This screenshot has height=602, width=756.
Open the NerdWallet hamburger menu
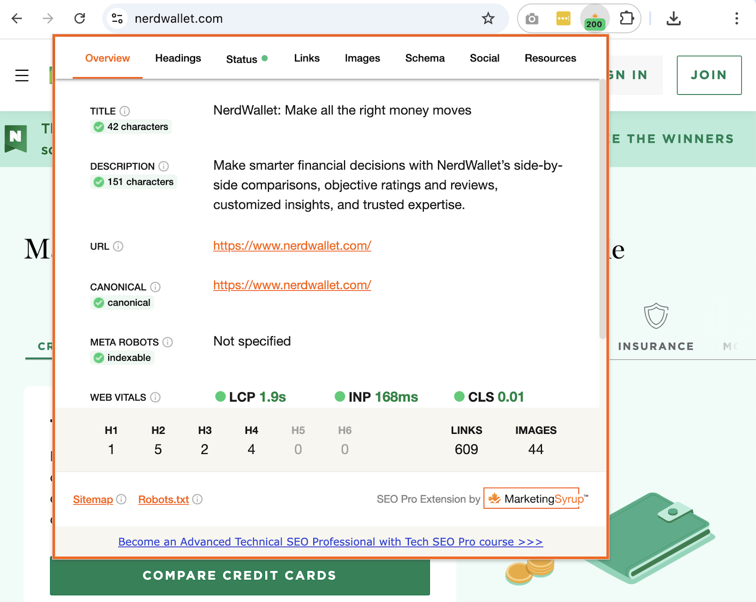tap(22, 76)
